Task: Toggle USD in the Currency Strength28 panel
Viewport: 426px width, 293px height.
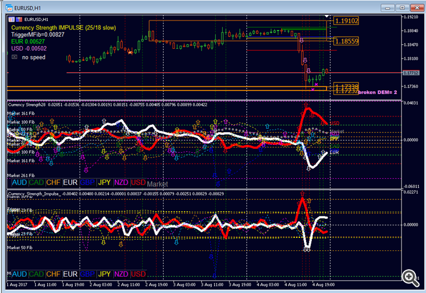Action: point(138,182)
